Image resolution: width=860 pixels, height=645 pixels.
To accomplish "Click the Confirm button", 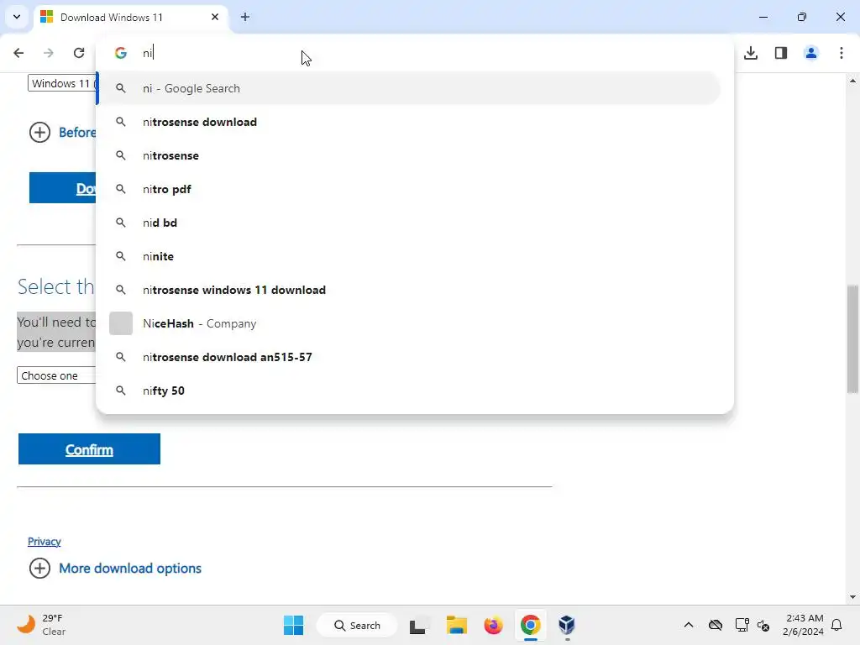I will tap(89, 449).
